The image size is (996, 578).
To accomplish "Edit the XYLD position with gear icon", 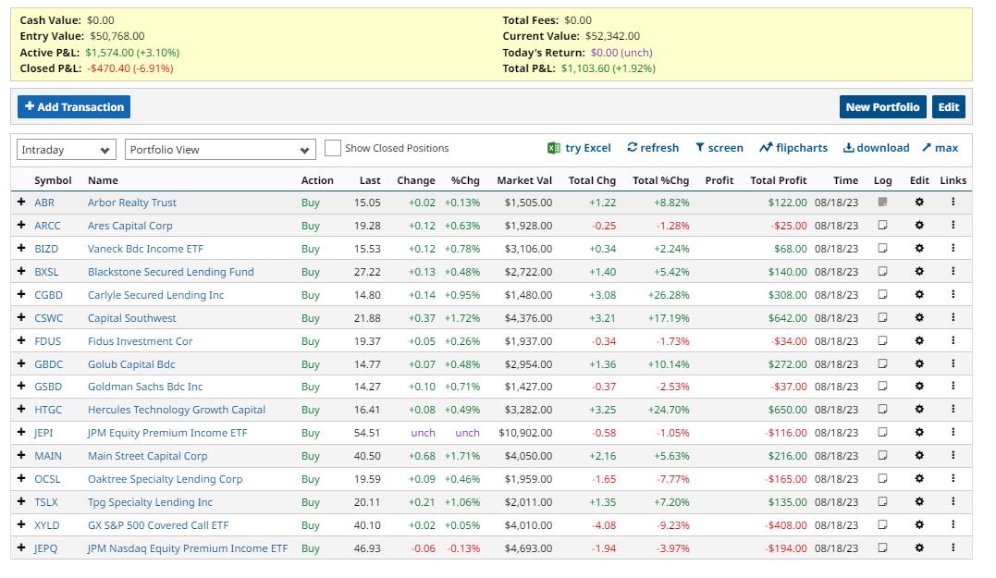I will (919, 524).
